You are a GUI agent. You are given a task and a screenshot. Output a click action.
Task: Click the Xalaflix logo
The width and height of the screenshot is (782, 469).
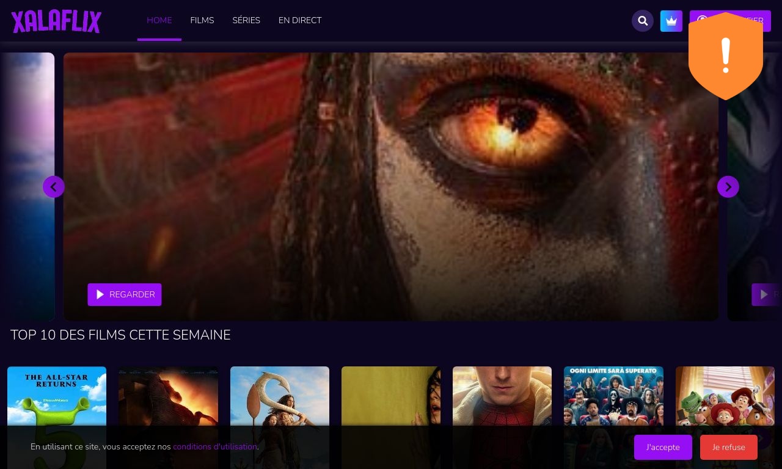pos(56,21)
